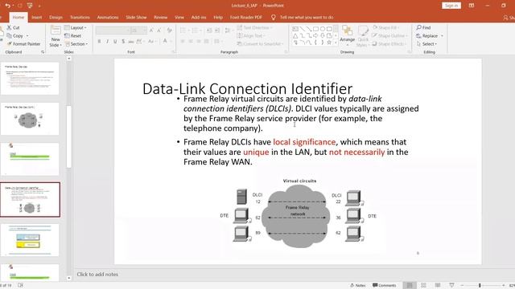Toggle Underline formatting
Viewport: 515px width, 289px height.
click(x=115, y=41)
